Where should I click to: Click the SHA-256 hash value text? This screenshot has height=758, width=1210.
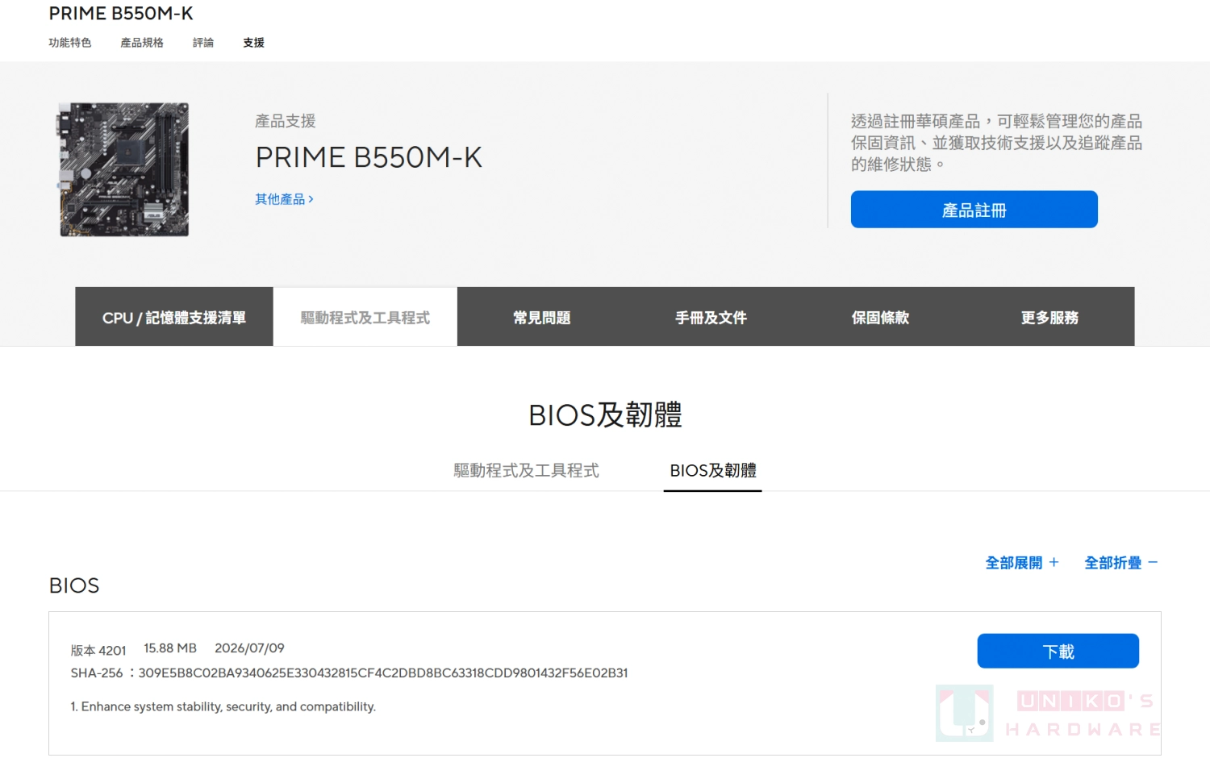383,673
